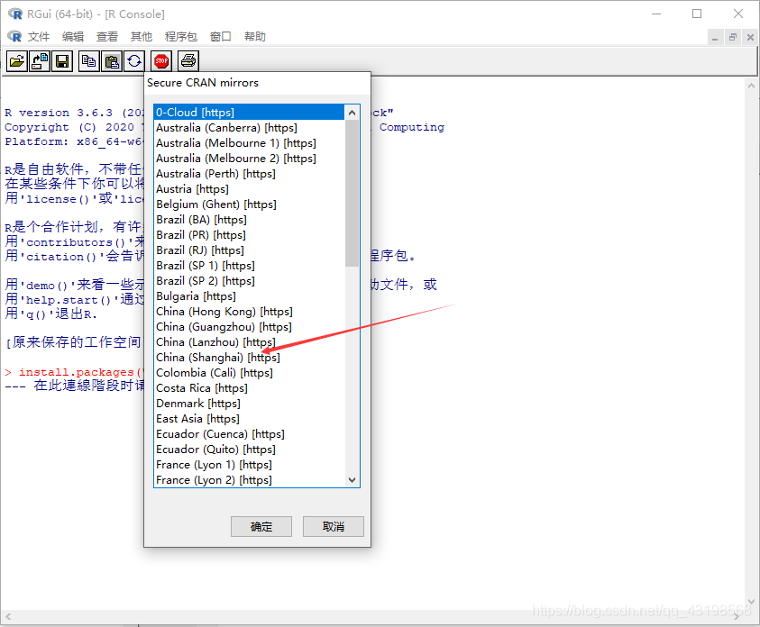Click the Copy toolbar icon

pyautogui.click(x=88, y=61)
